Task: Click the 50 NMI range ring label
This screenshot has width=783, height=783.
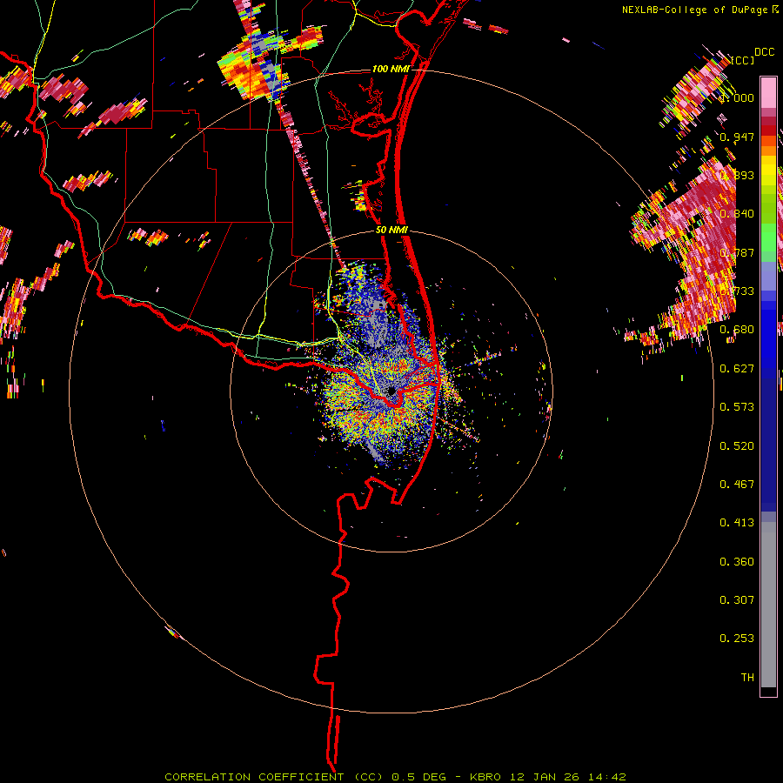Action: tap(391, 230)
